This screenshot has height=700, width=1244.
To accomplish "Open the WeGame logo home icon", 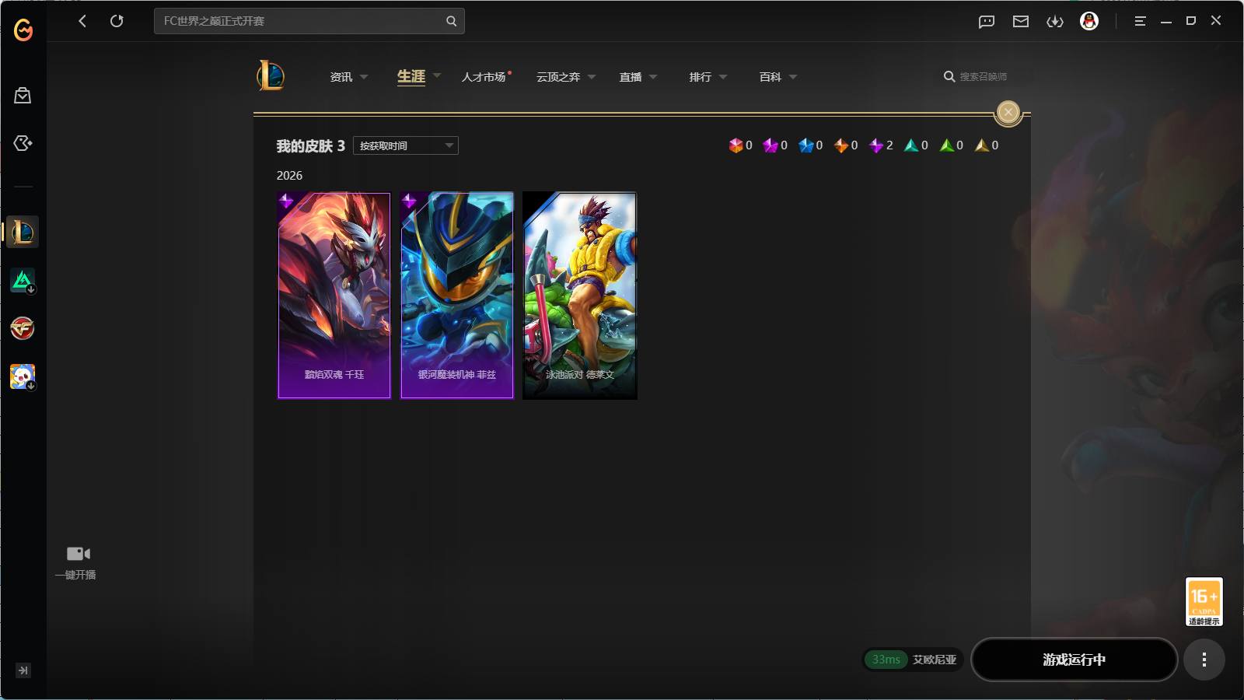I will pyautogui.click(x=23, y=30).
